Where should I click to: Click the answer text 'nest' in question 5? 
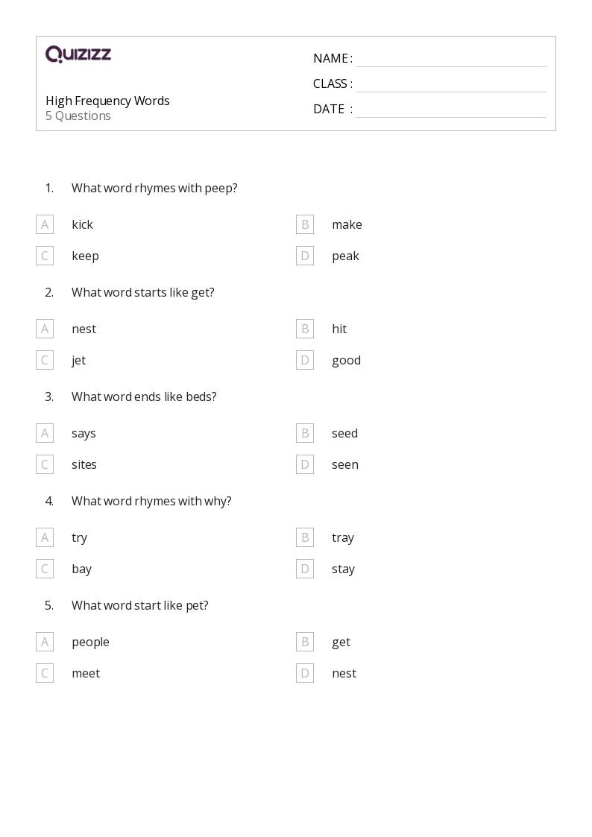click(x=344, y=673)
